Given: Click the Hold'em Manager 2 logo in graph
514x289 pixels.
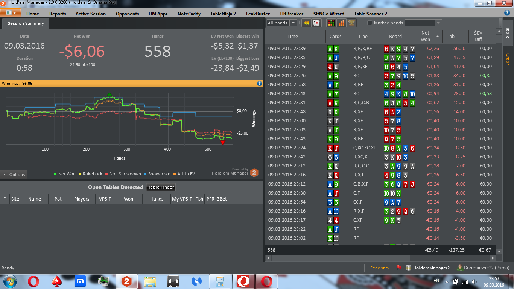Looking at the screenshot, I should click(x=254, y=172).
